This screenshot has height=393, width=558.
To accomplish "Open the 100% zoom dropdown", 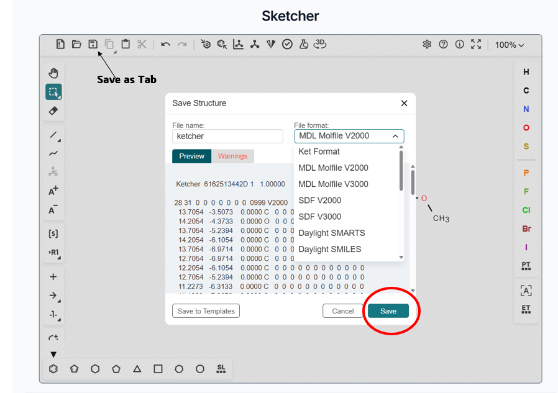I will [509, 44].
